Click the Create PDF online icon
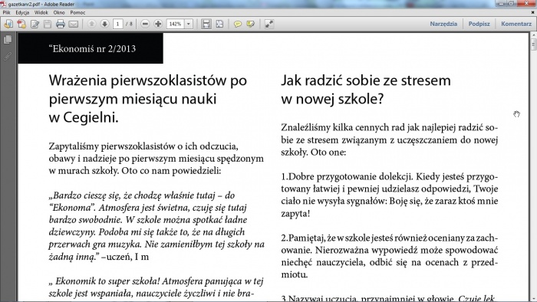 pos(21,24)
